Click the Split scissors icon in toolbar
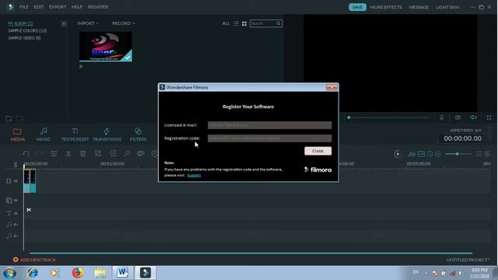Viewport: 498px width, 280px height. click(68, 154)
